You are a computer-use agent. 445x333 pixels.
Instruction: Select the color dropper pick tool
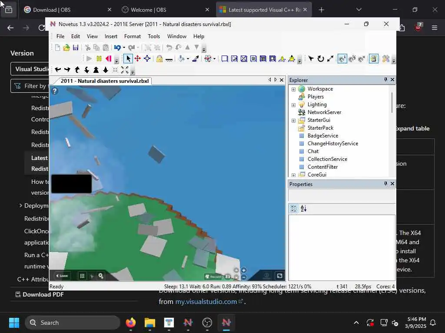tap(195, 59)
